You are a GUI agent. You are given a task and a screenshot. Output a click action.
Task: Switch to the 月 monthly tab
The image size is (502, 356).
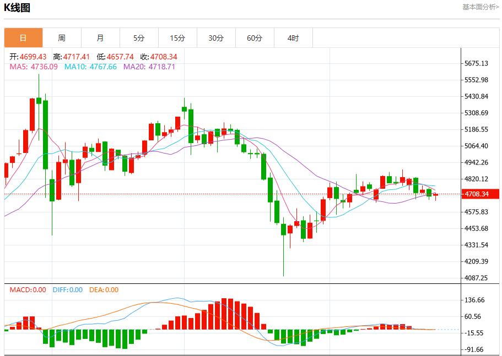point(100,38)
